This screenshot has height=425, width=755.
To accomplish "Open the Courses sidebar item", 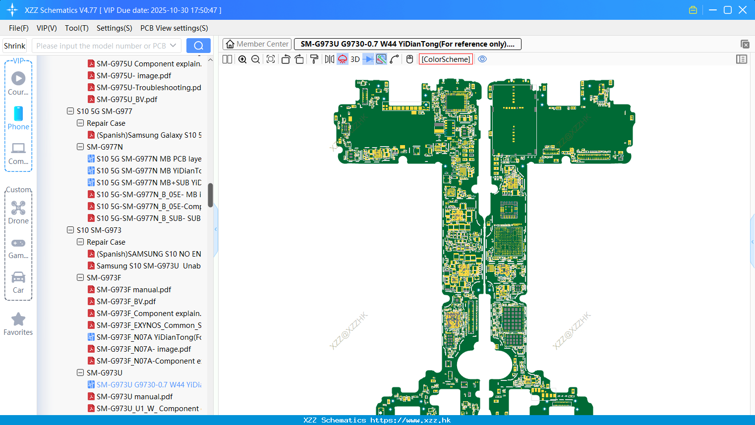I will [x=18, y=83].
